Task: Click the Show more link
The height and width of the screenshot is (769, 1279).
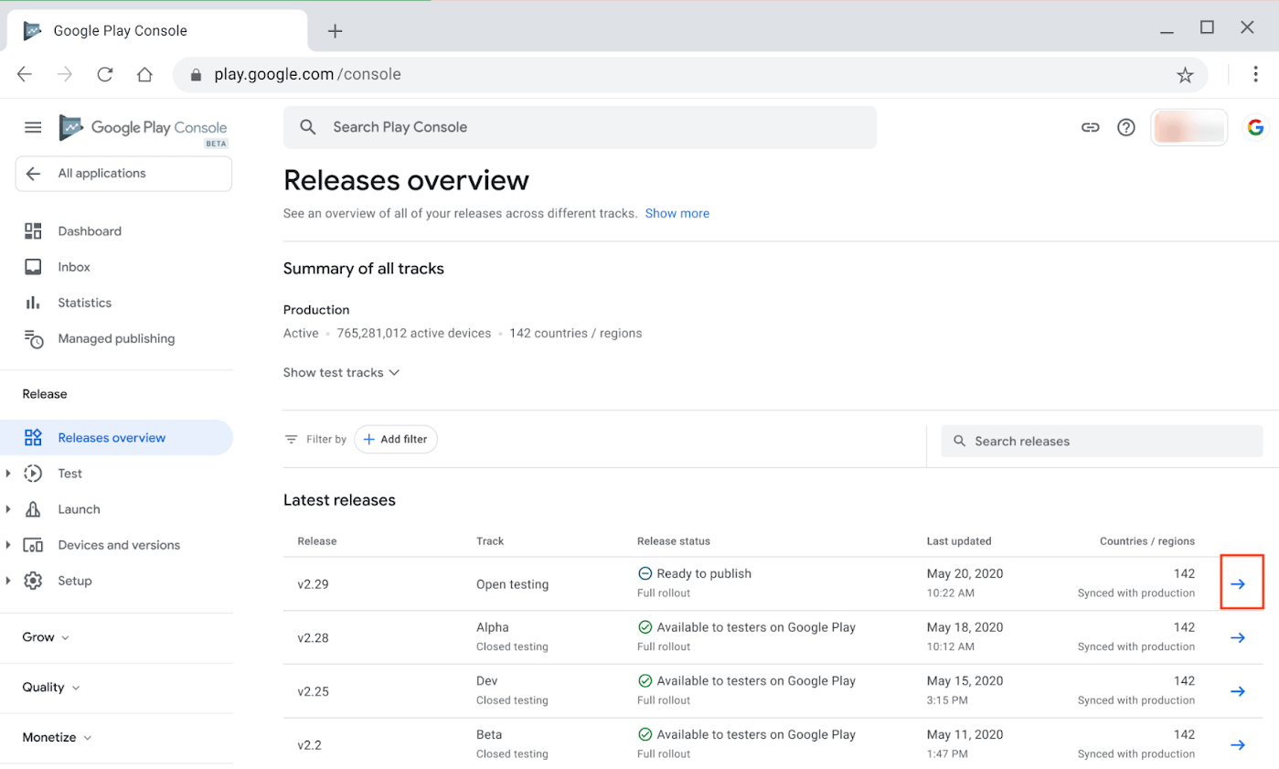Action: click(677, 213)
